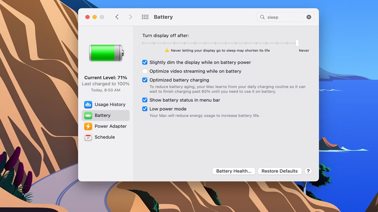
Task: Click the large green battery image
Action: [x=106, y=53]
